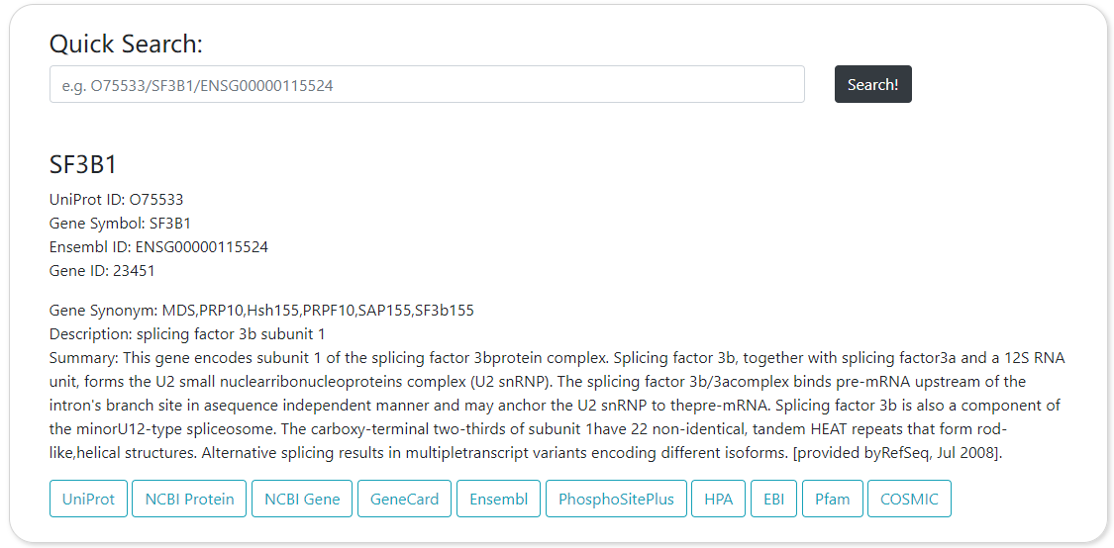
Task: Click the Pfam link button
Action: [x=832, y=500]
